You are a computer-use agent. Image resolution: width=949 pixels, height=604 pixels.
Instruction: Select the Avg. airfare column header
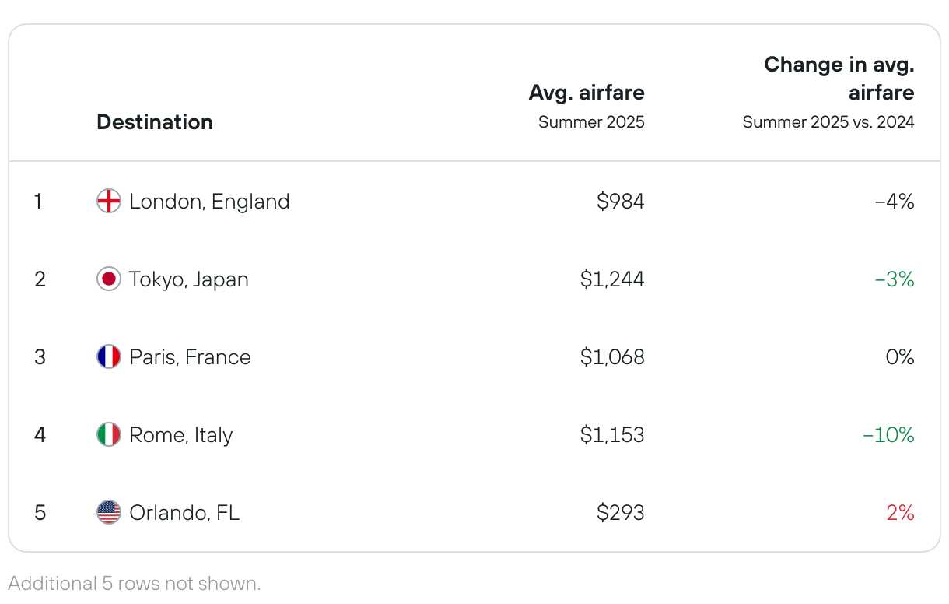tap(587, 93)
